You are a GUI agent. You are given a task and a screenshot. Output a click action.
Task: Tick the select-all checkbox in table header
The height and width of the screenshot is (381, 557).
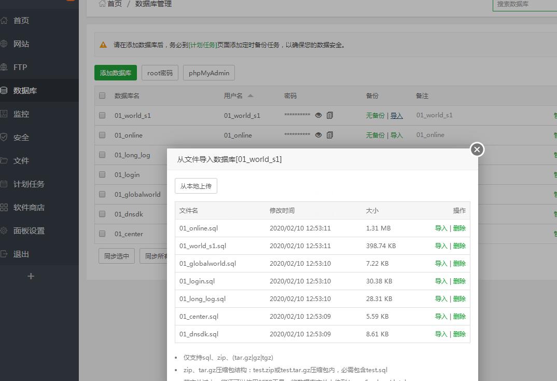[102, 96]
